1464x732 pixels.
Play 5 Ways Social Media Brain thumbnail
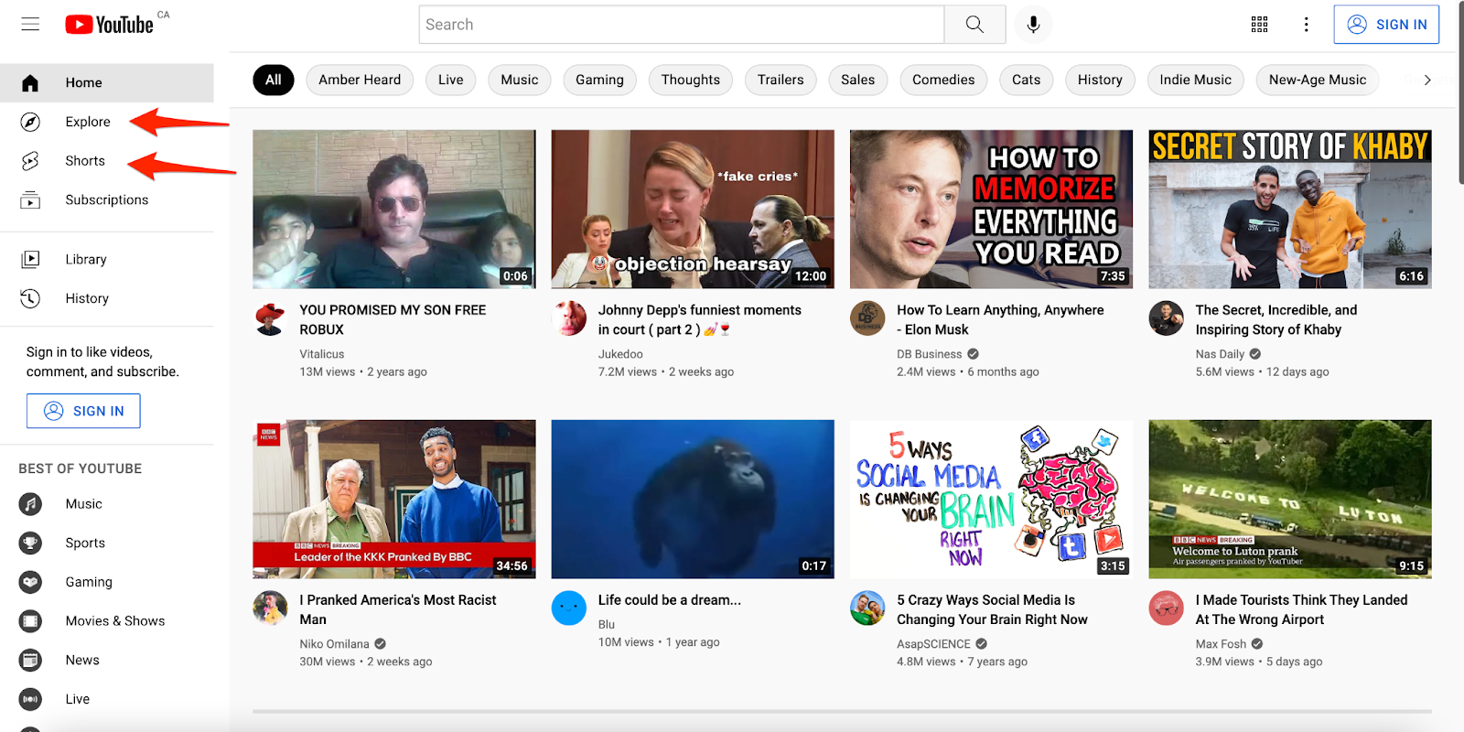pyautogui.click(x=991, y=500)
